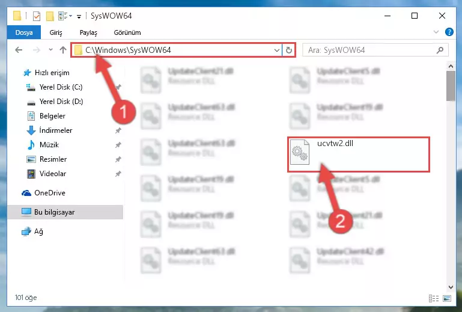Go forward using the forward arrow

click(x=36, y=50)
